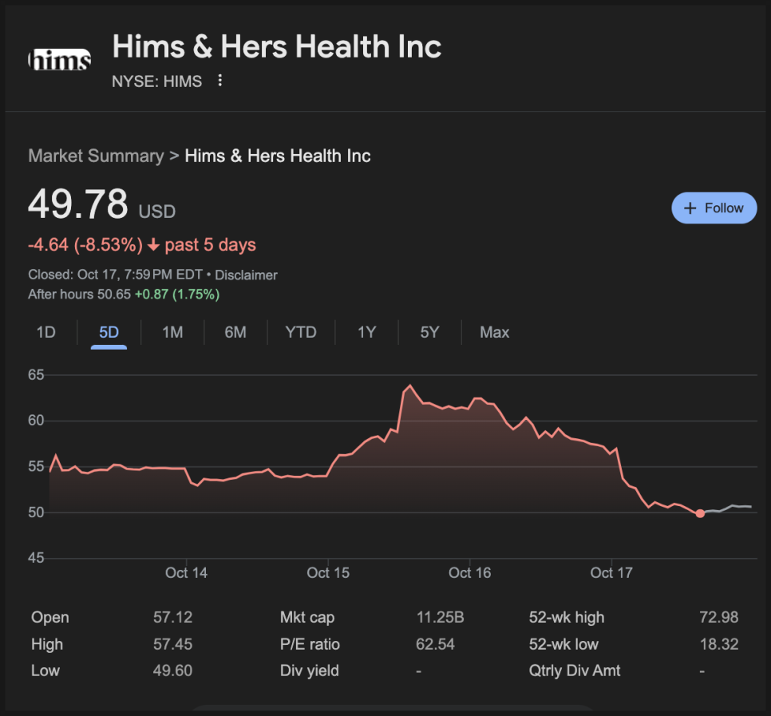Viewport: 771px width, 716px height.
Task: Open the three-dot options menu beside NYSE: HIMS
Action: 220,81
